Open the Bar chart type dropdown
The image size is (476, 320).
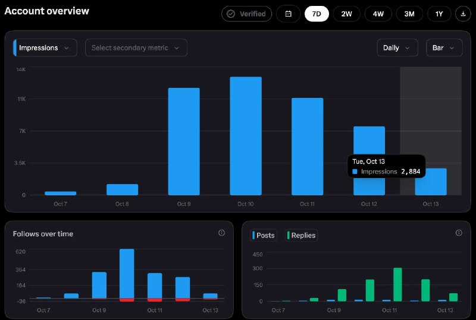pyautogui.click(x=444, y=47)
